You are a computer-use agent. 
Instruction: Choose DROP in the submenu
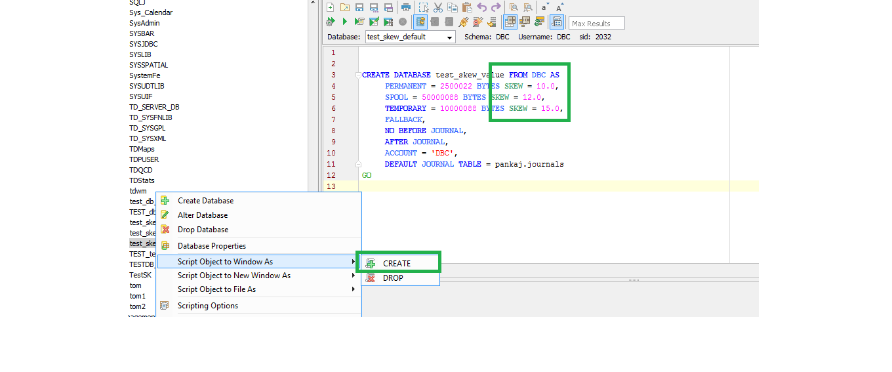coord(400,278)
